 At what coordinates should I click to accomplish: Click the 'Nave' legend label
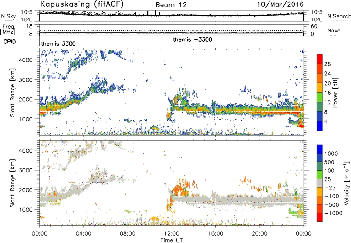[334, 31]
